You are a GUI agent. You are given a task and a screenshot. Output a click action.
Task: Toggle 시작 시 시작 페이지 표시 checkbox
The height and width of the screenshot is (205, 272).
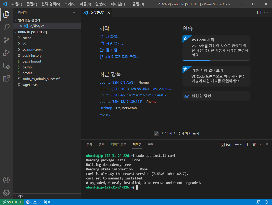156,134
